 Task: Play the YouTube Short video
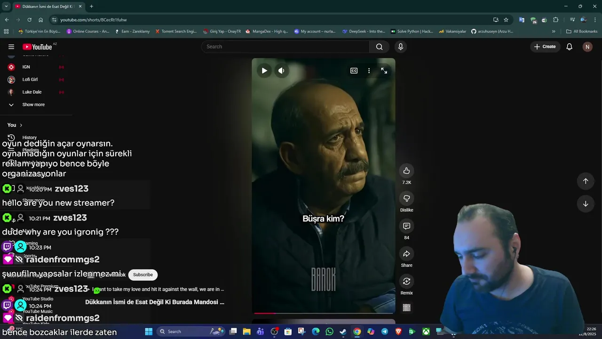click(x=264, y=71)
